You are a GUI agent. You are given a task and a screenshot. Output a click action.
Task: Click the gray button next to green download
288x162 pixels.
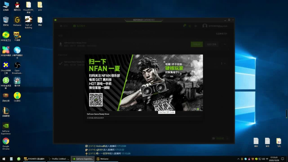click(212, 44)
